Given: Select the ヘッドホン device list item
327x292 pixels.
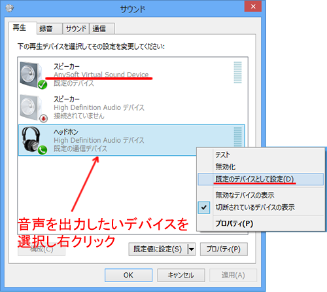Looking at the screenshot, I should click(131, 140).
